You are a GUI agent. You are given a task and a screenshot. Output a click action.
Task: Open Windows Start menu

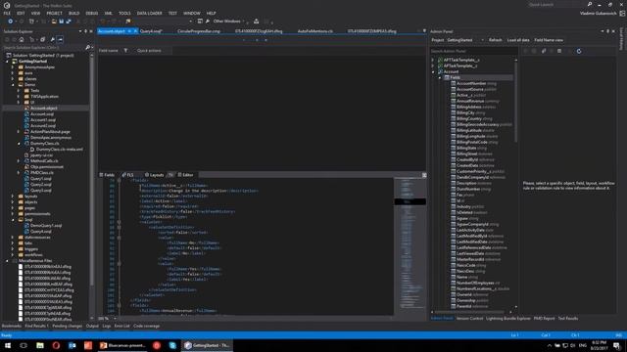(x=8, y=345)
